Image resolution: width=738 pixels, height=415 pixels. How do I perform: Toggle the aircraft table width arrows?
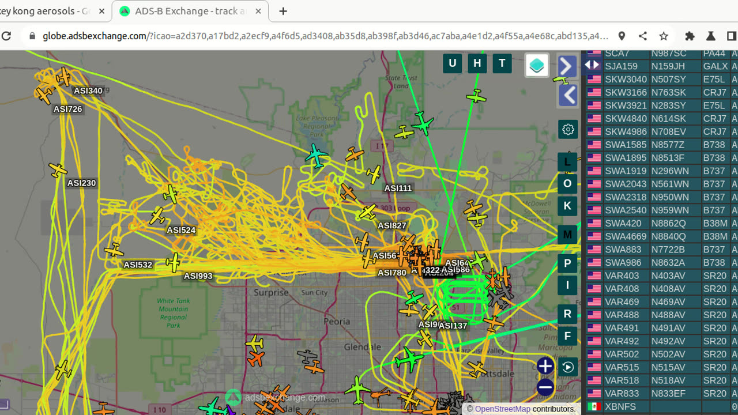point(592,65)
